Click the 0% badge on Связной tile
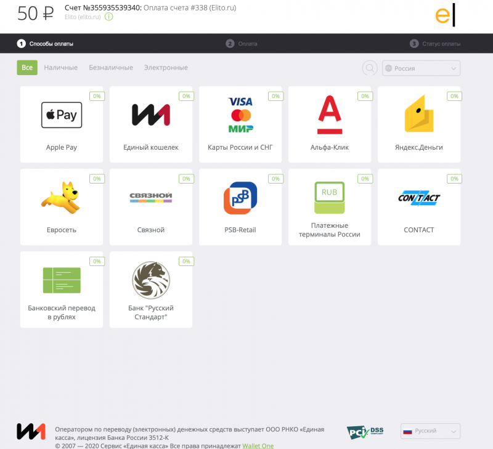Screen dimensions: 493x449 187,179
